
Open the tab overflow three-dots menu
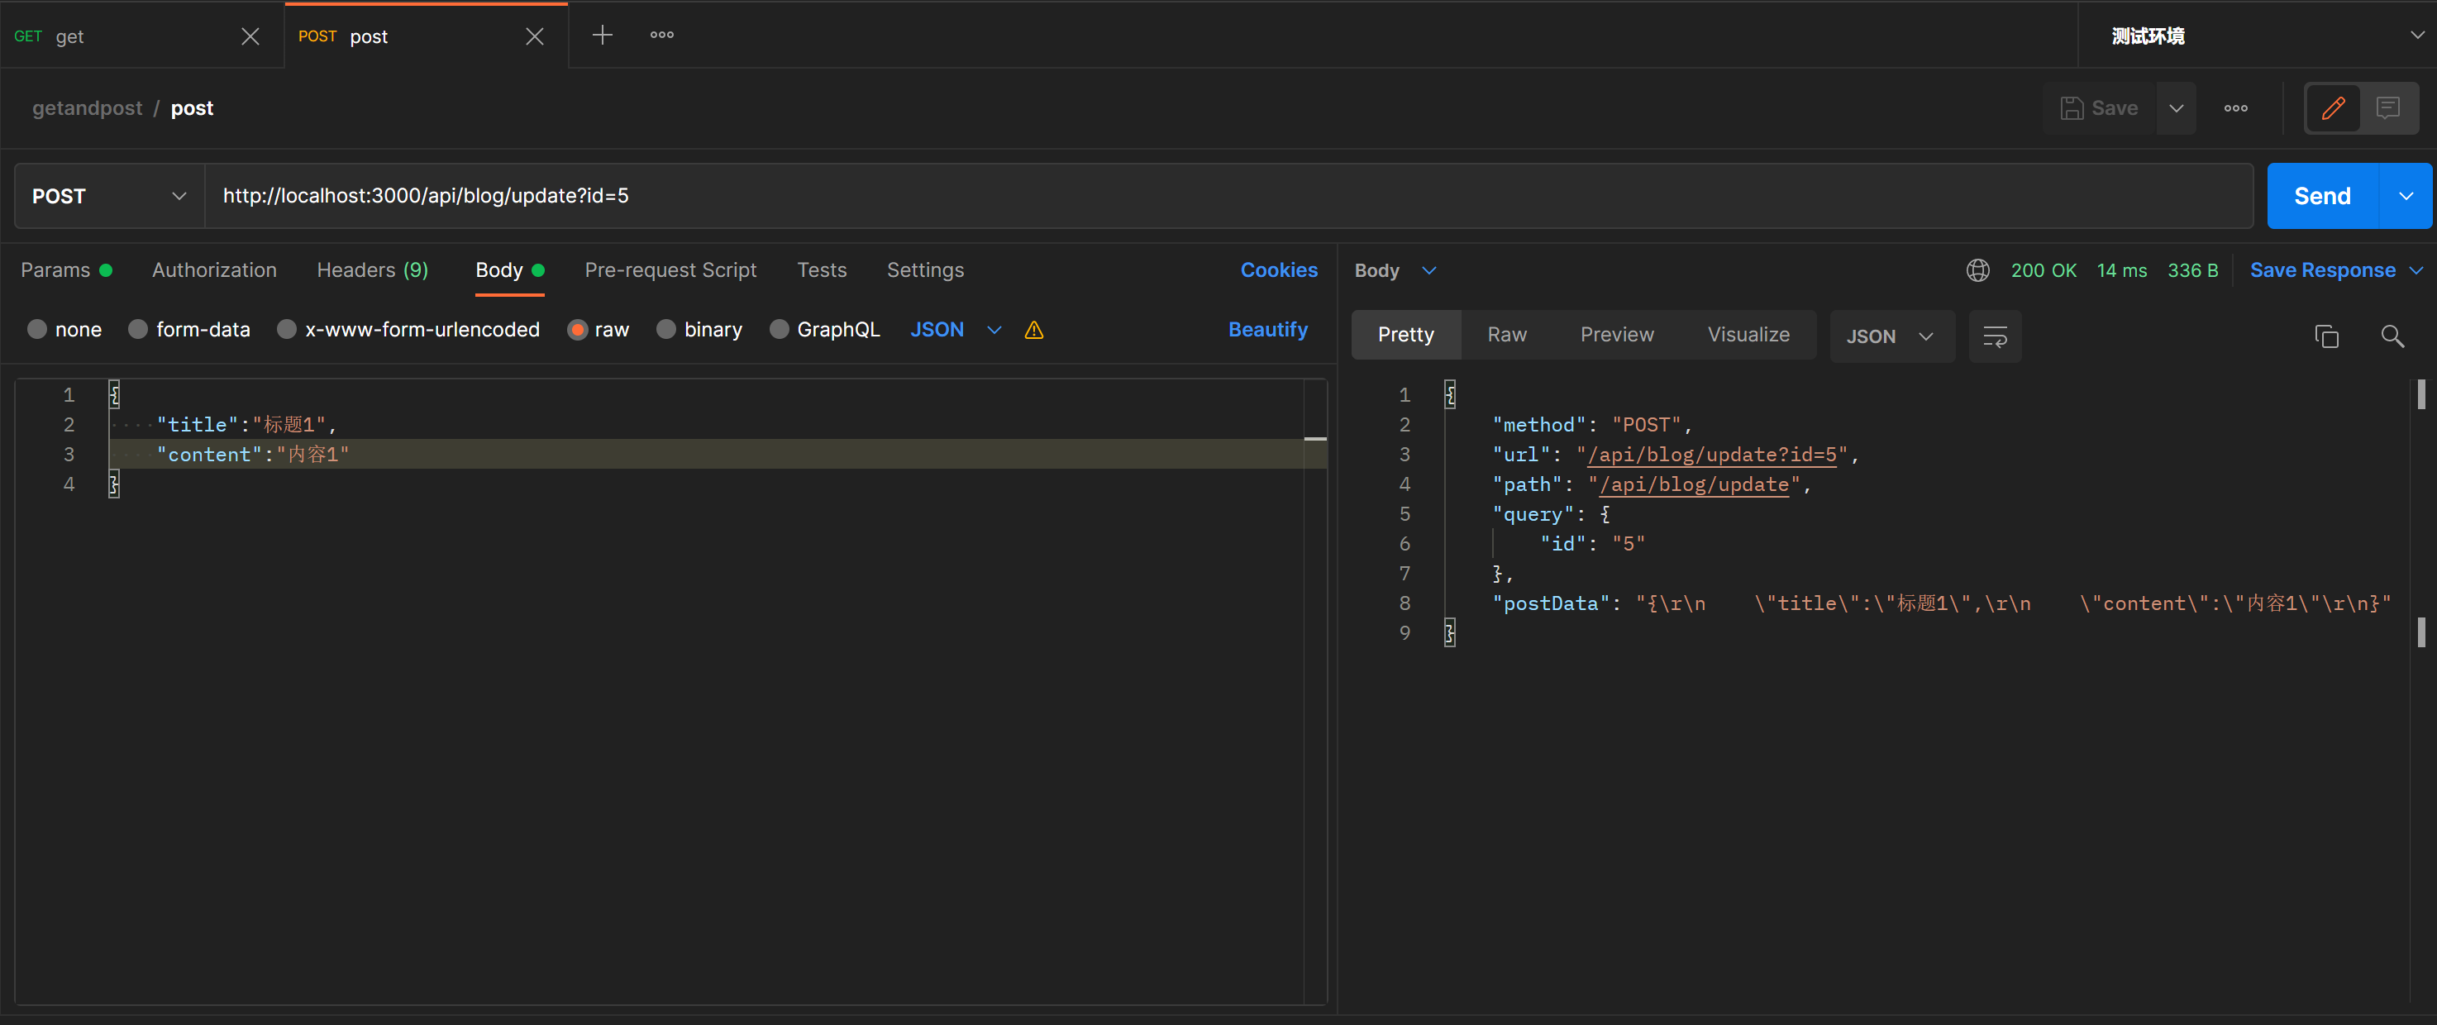coord(661,36)
